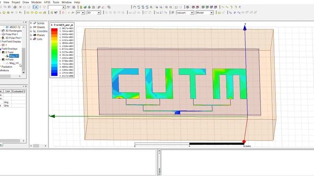Expand the Coordinate Systems node

pos(31,31)
